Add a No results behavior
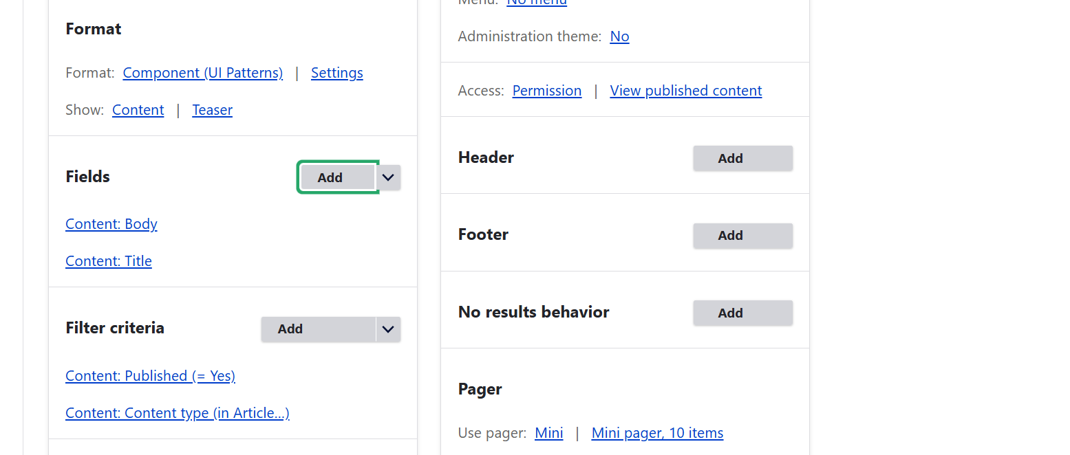 742,313
